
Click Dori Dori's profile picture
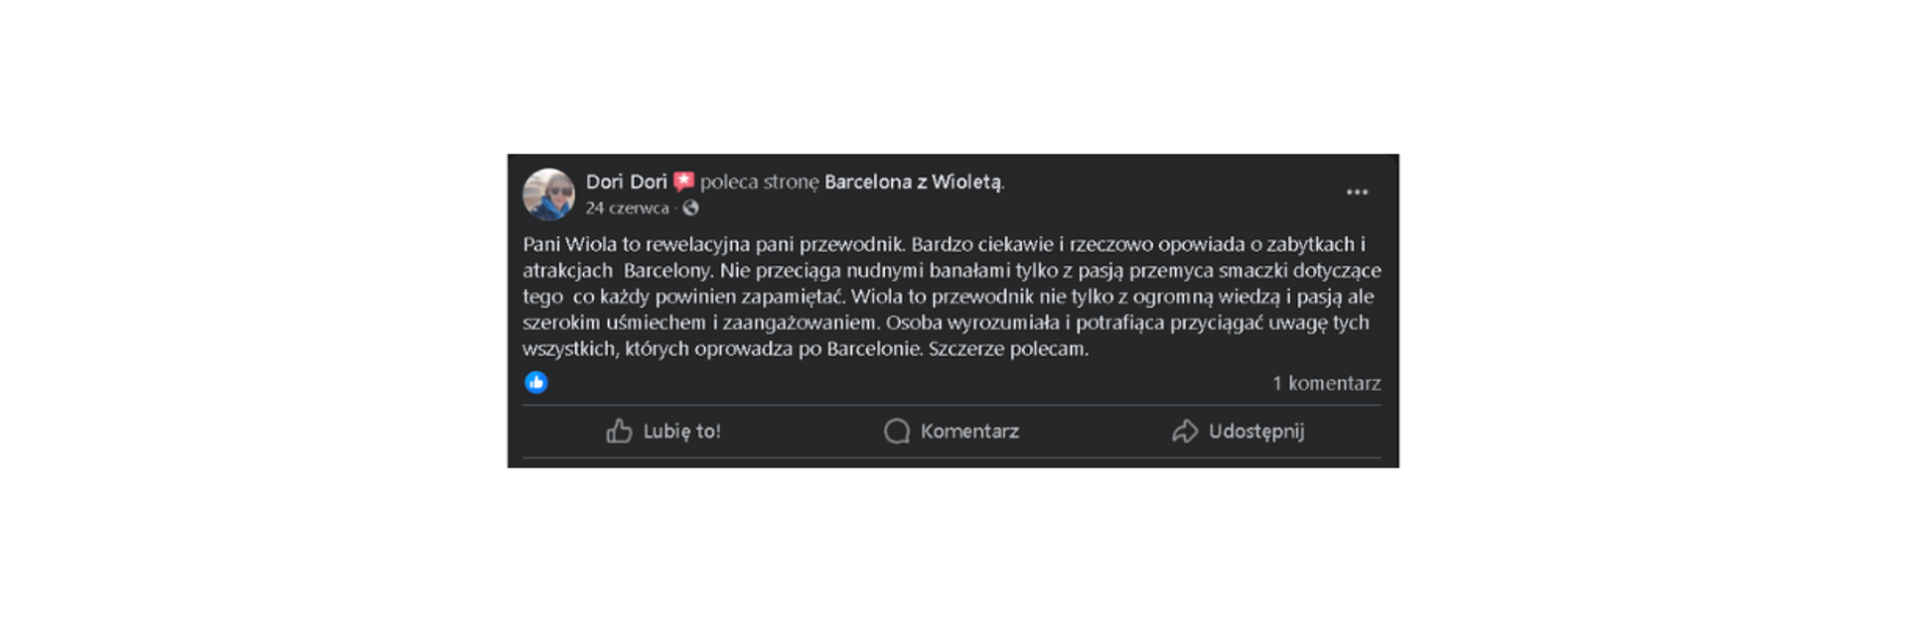click(548, 194)
